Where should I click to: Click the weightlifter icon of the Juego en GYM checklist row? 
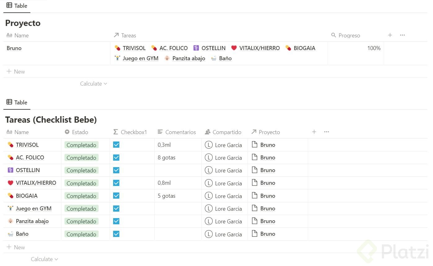[11, 208]
